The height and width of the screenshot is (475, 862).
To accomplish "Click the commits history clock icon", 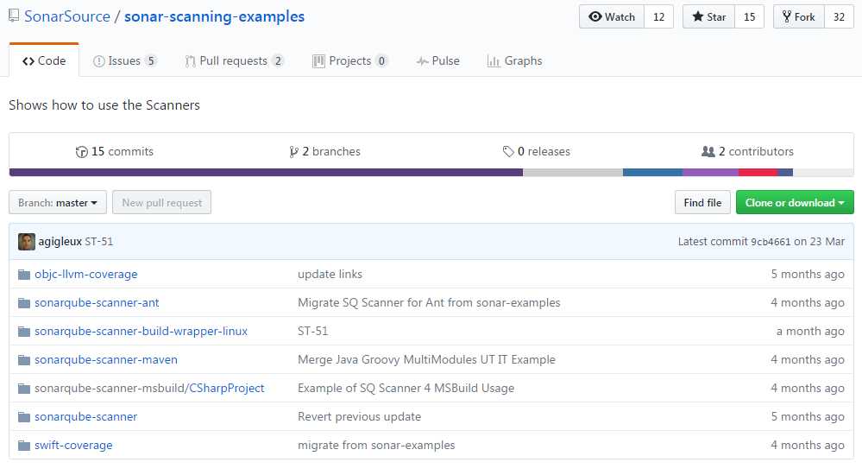I will pos(81,152).
